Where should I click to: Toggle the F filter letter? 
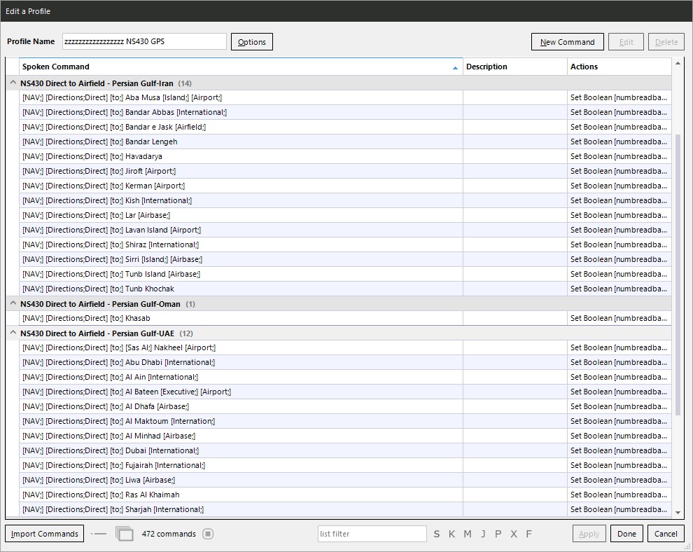click(x=529, y=534)
